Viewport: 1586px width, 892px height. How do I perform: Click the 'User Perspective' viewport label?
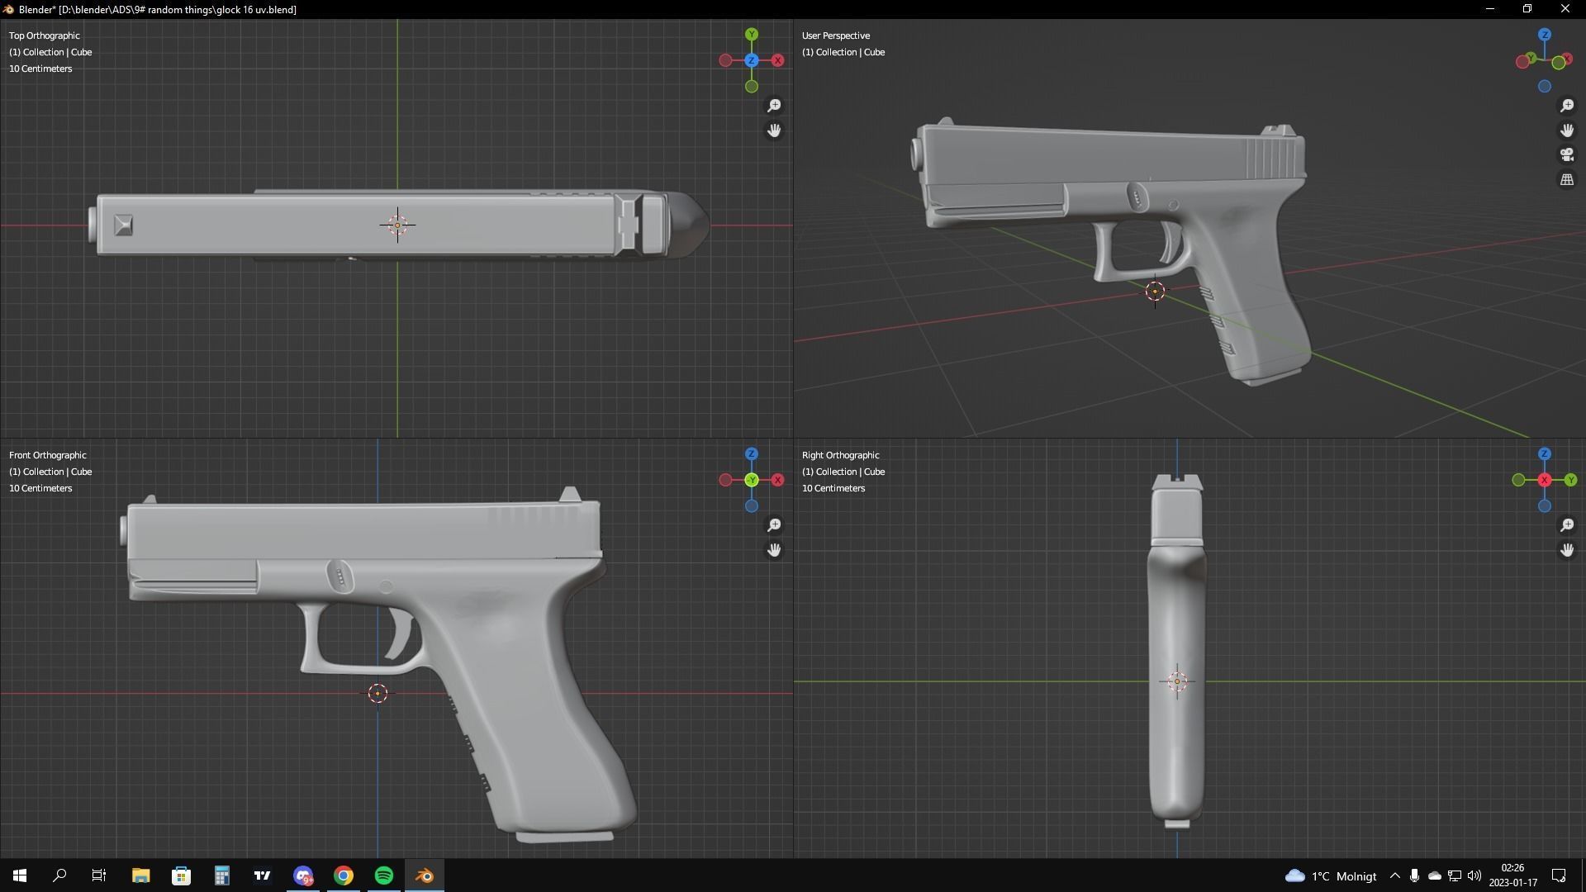836,36
